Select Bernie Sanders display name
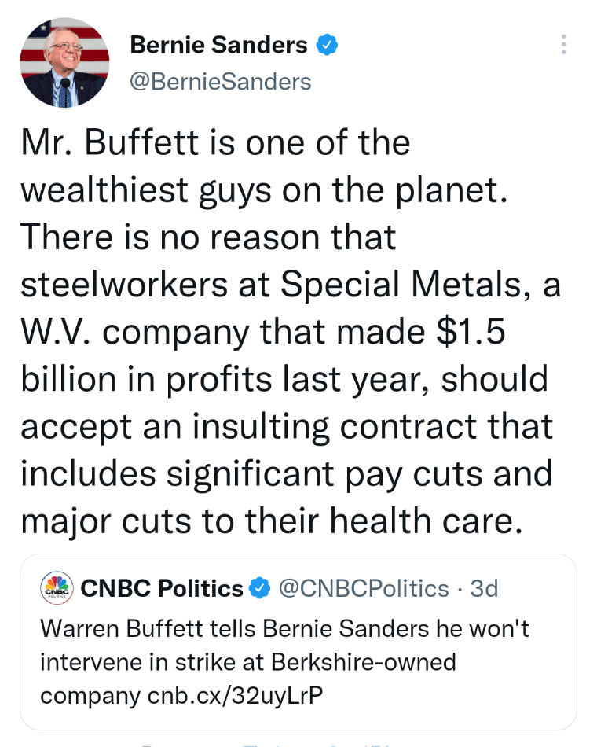The width and height of the screenshot is (597, 747). (218, 45)
